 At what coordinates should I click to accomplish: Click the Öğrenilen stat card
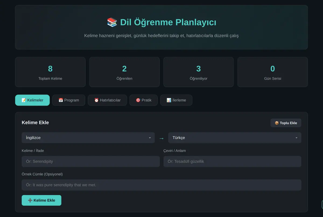click(x=124, y=72)
